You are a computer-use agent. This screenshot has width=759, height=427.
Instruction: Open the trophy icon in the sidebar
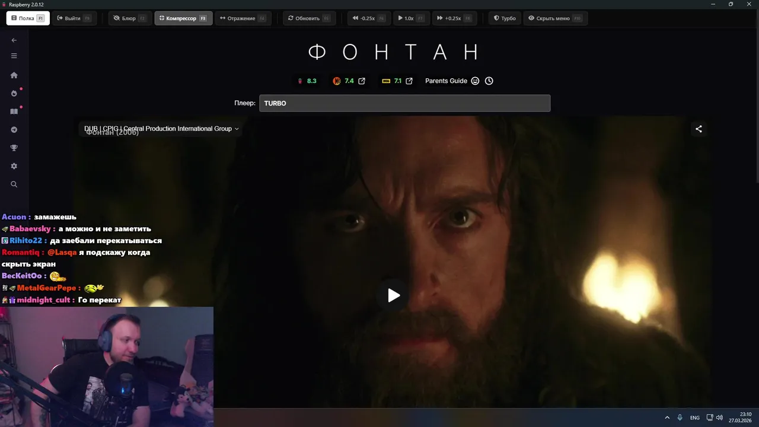(x=14, y=148)
